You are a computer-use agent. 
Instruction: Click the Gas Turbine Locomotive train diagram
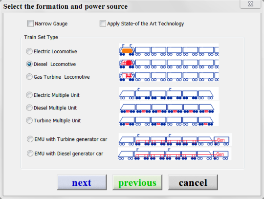click(x=169, y=77)
